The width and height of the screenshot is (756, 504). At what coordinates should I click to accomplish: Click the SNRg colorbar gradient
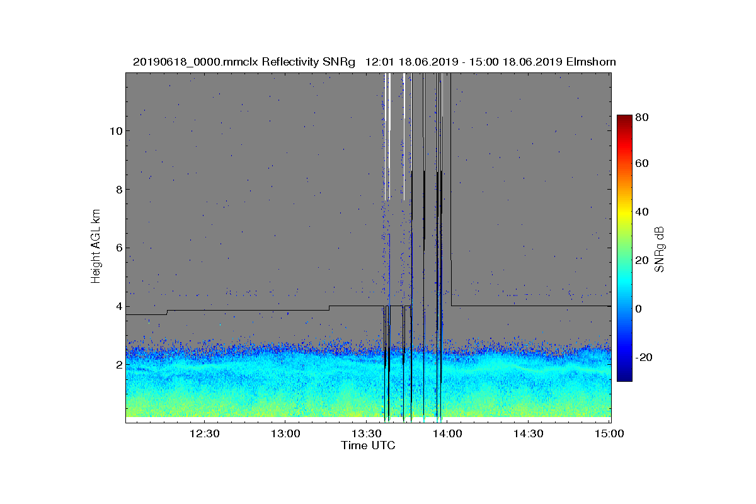point(624,248)
